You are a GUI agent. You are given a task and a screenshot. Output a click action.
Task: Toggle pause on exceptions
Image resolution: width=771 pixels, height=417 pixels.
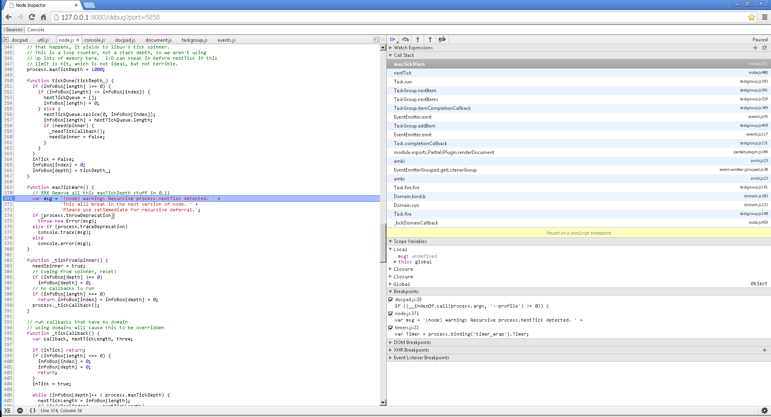pos(20,411)
